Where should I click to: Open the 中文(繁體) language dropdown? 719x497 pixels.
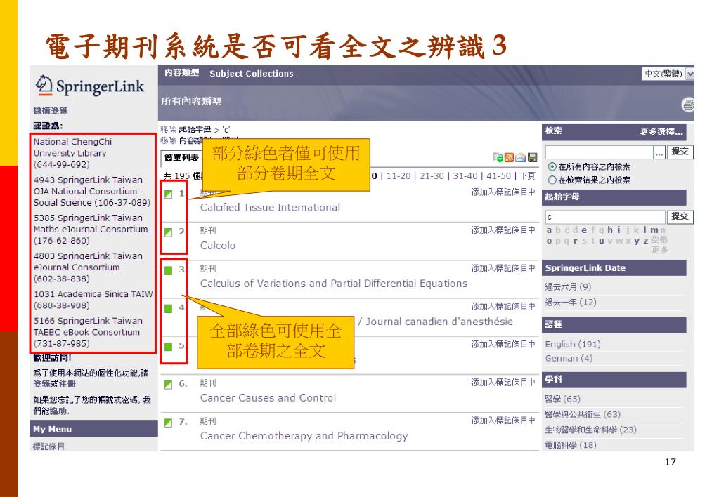(x=668, y=73)
